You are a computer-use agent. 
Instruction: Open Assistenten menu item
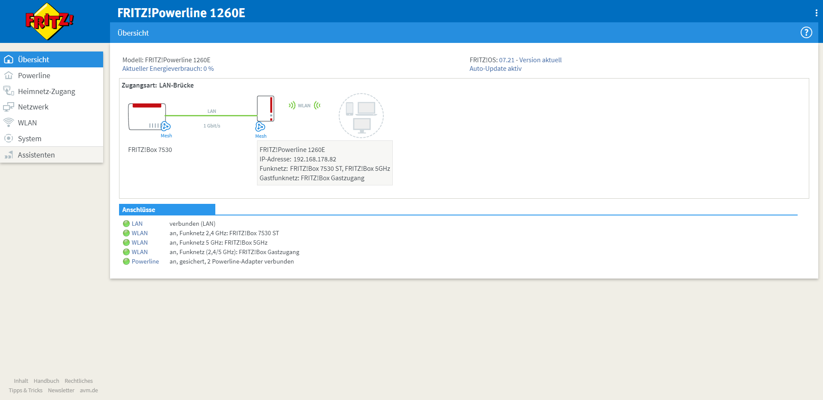pyautogui.click(x=52, y=155)
